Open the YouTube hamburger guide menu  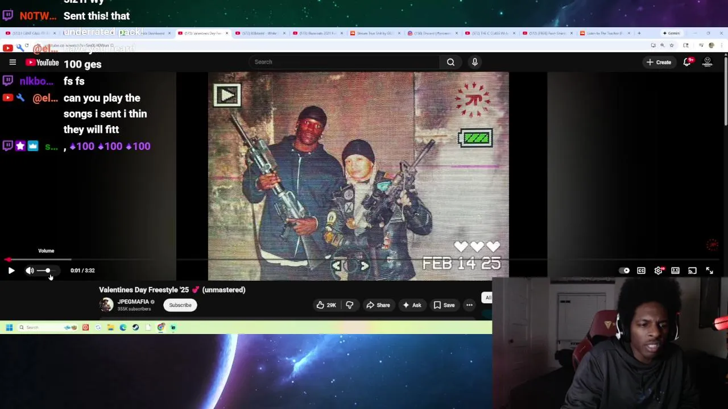pos(13,62)
